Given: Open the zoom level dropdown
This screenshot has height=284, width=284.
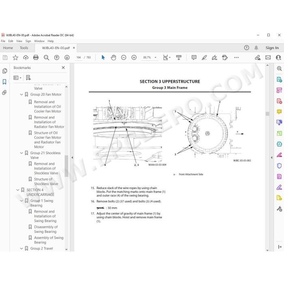Looking at the screenshot, I should click(x=155, y=58).
